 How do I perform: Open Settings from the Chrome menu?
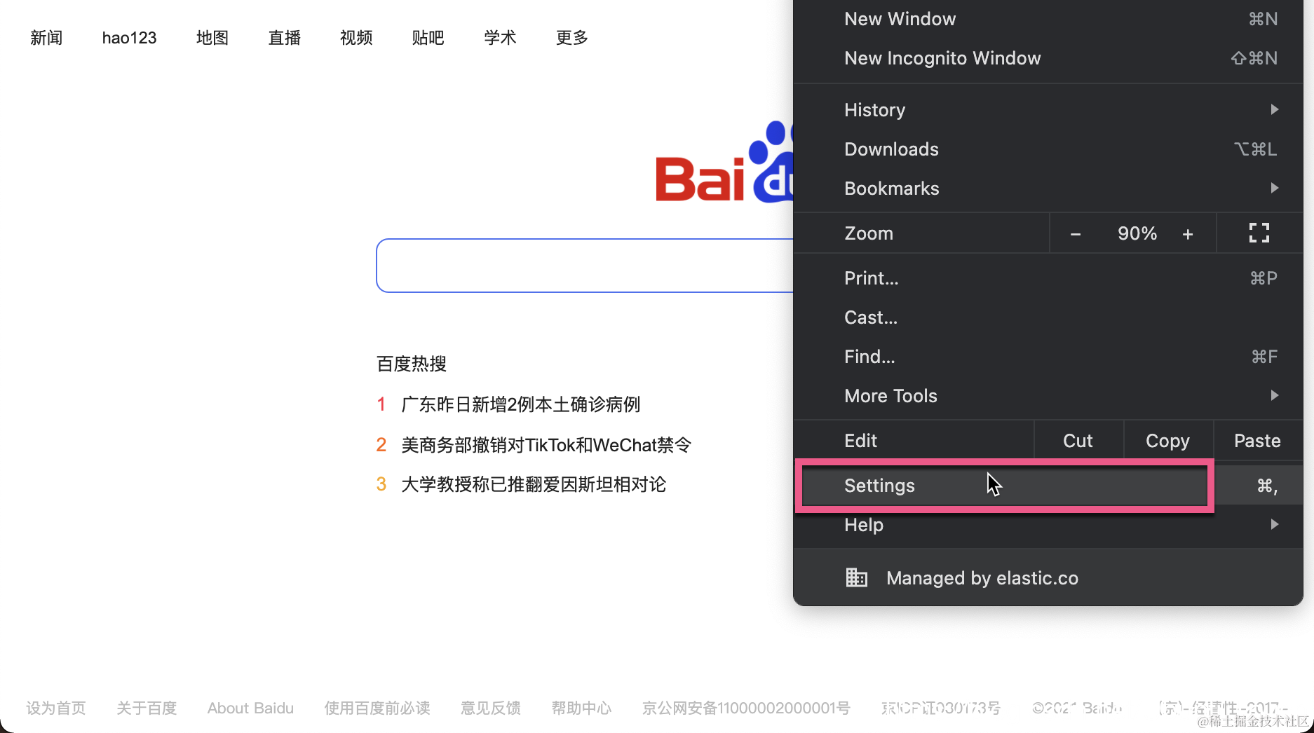(1048, 486)
